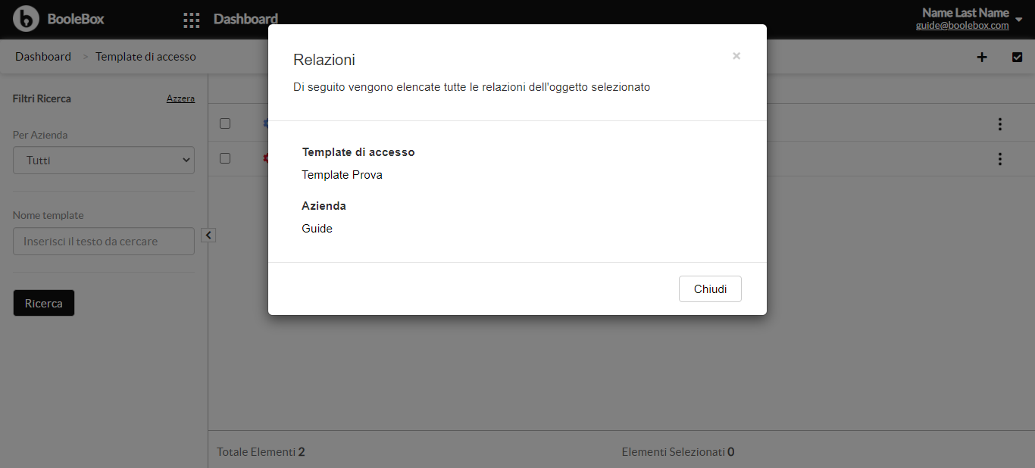1035x468 pixels.
Task: Open the apps grid menu icon
Action: pyautogui.click(x=192, y=20)
